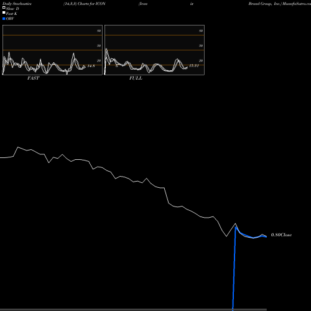311x311 pixels.
Task: Select the 'Fast K' legend label
Action: point(11,14)
